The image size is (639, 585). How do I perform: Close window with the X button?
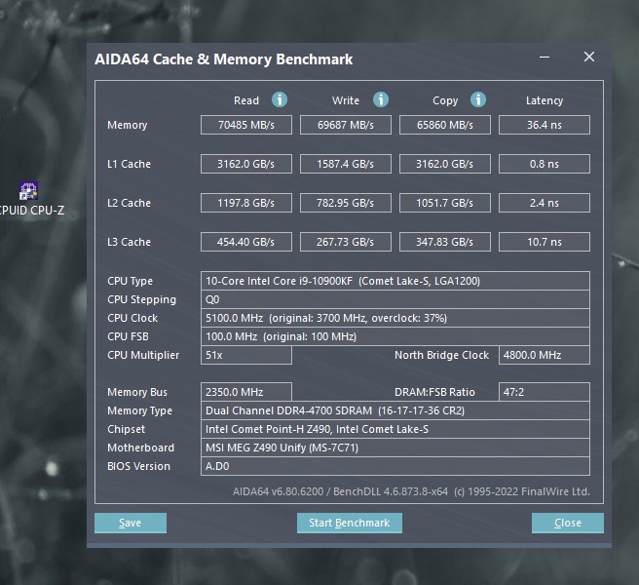pos(589,57)
